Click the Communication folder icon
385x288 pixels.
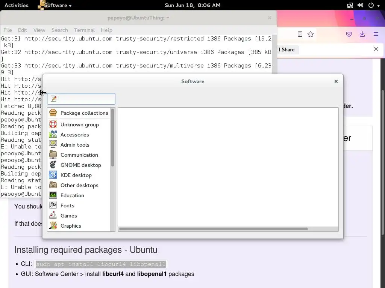(53, 155)
